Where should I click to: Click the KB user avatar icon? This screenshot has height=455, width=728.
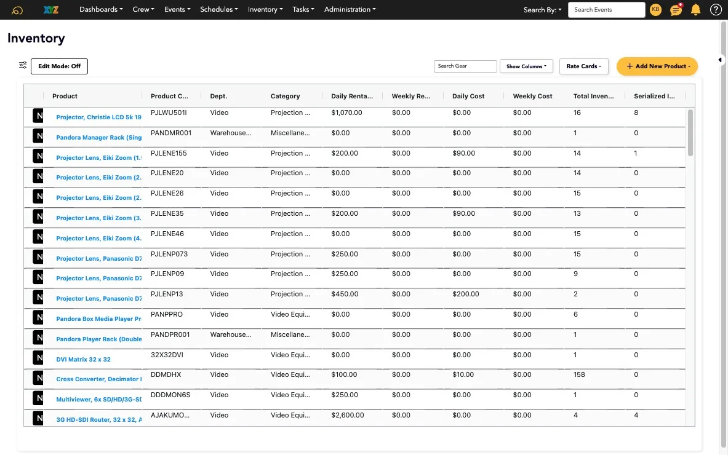pyautogui.click(x=656, y=9)
